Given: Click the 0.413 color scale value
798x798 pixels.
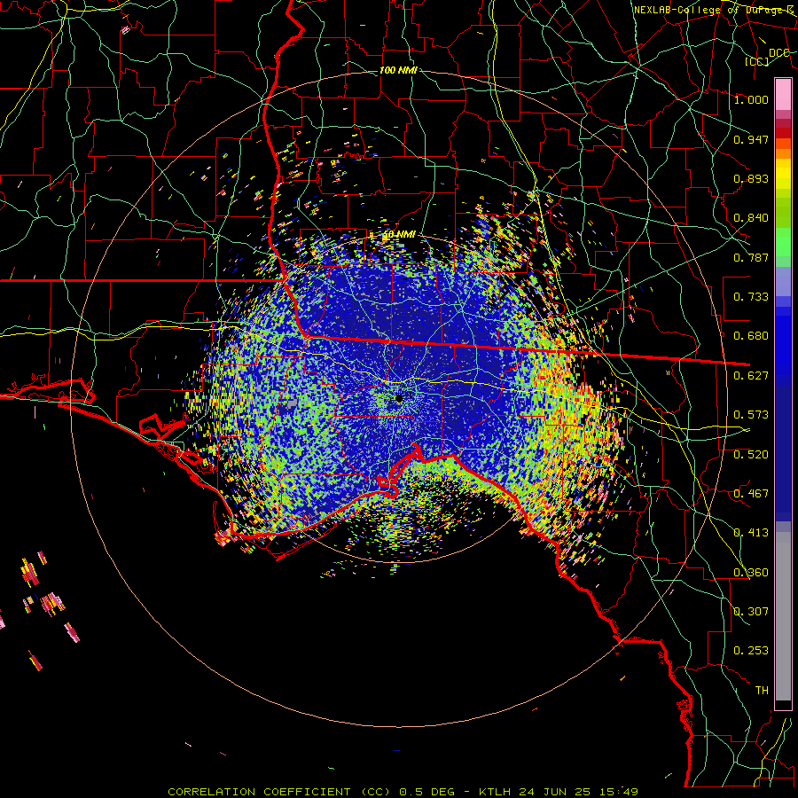Looking at the screenshot, I should [751, 532].
